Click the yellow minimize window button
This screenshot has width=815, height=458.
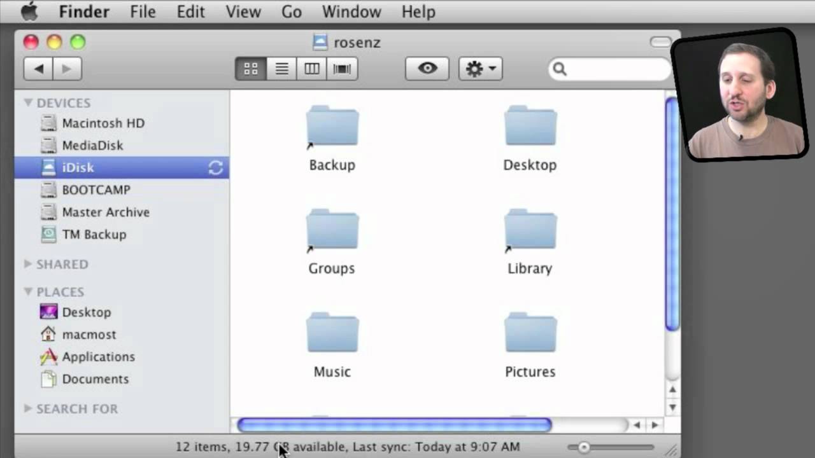pos(54,42)
